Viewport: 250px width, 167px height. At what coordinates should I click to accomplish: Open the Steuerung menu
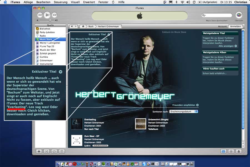pos(61,2)
